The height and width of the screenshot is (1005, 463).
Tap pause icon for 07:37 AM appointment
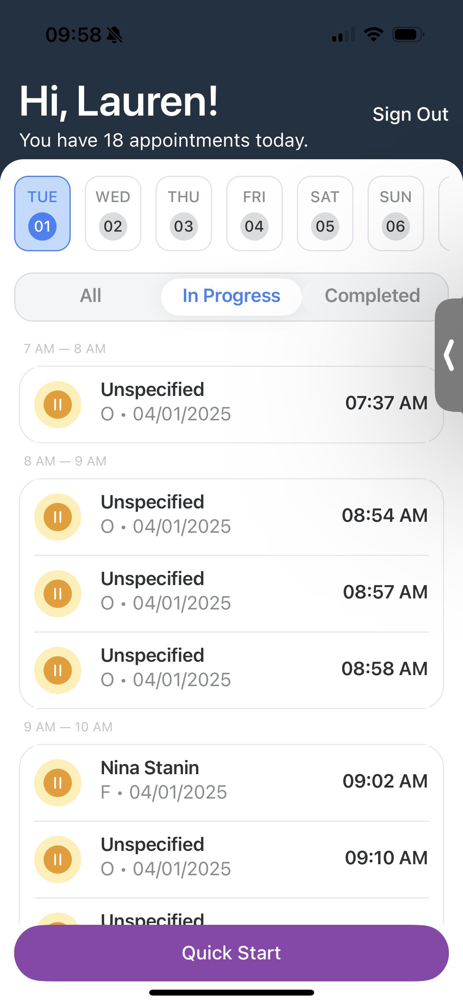(x=58, y=404)
